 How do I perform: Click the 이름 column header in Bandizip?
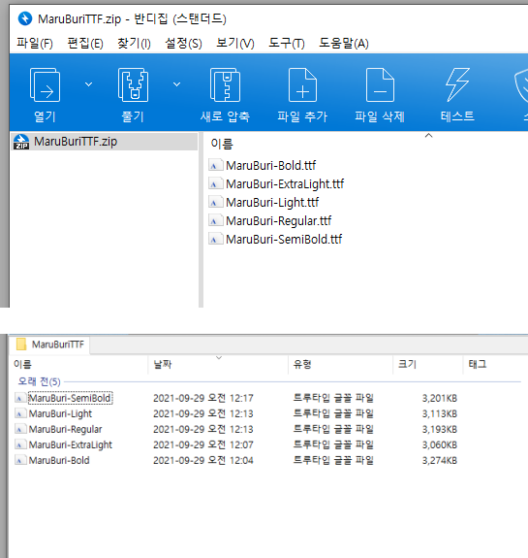[x=222, y=145]
